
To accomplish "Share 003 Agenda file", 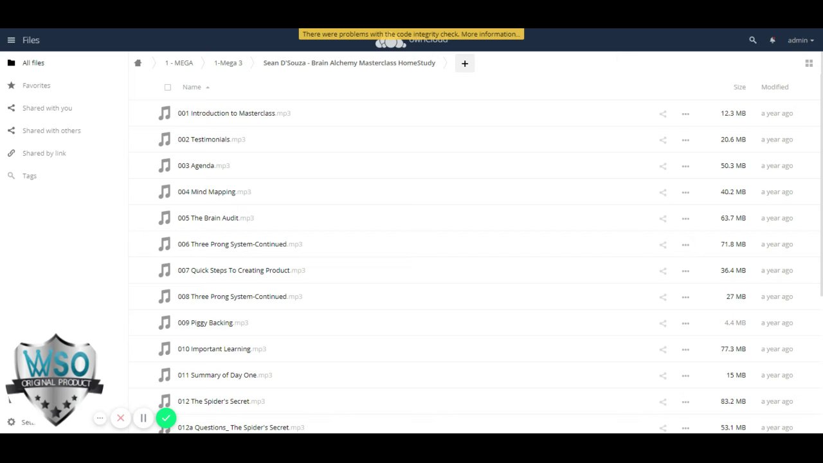I will [x=663, y=166].
